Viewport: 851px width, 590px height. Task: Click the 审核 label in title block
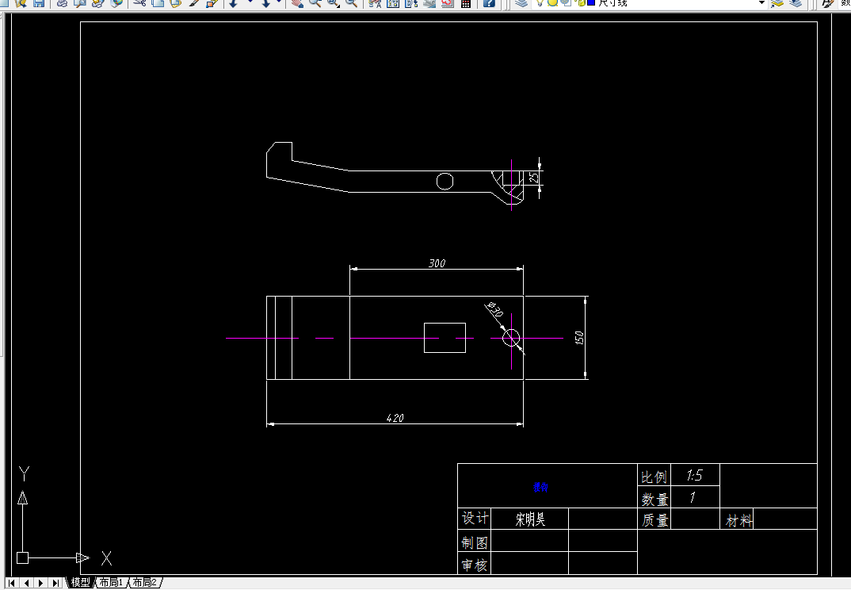(x=475, y=565)
